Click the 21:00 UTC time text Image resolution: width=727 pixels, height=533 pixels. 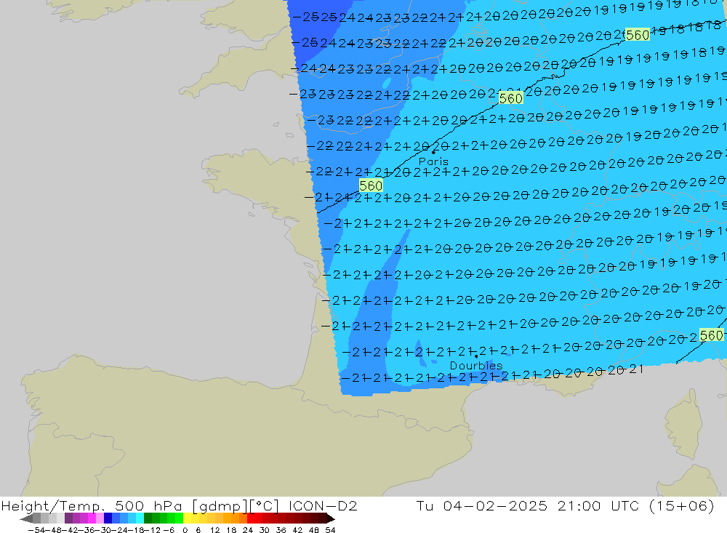599,505
